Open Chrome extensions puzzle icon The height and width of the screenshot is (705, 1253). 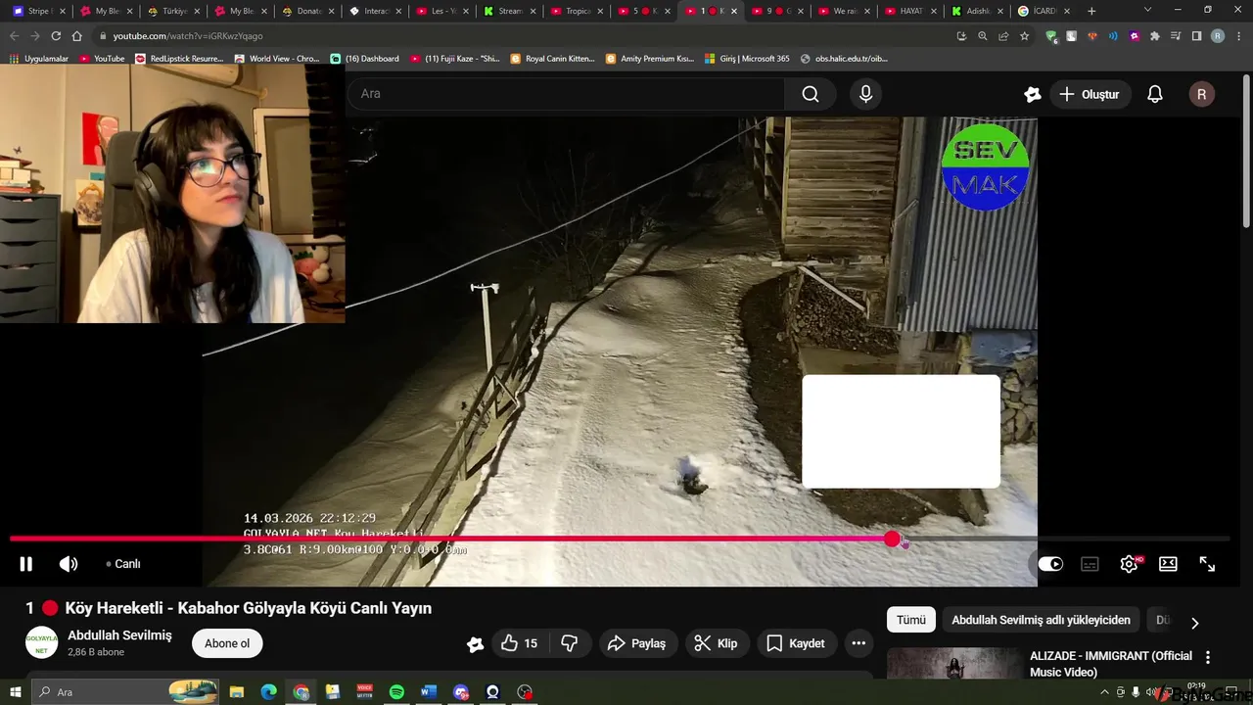(1155, 36)
